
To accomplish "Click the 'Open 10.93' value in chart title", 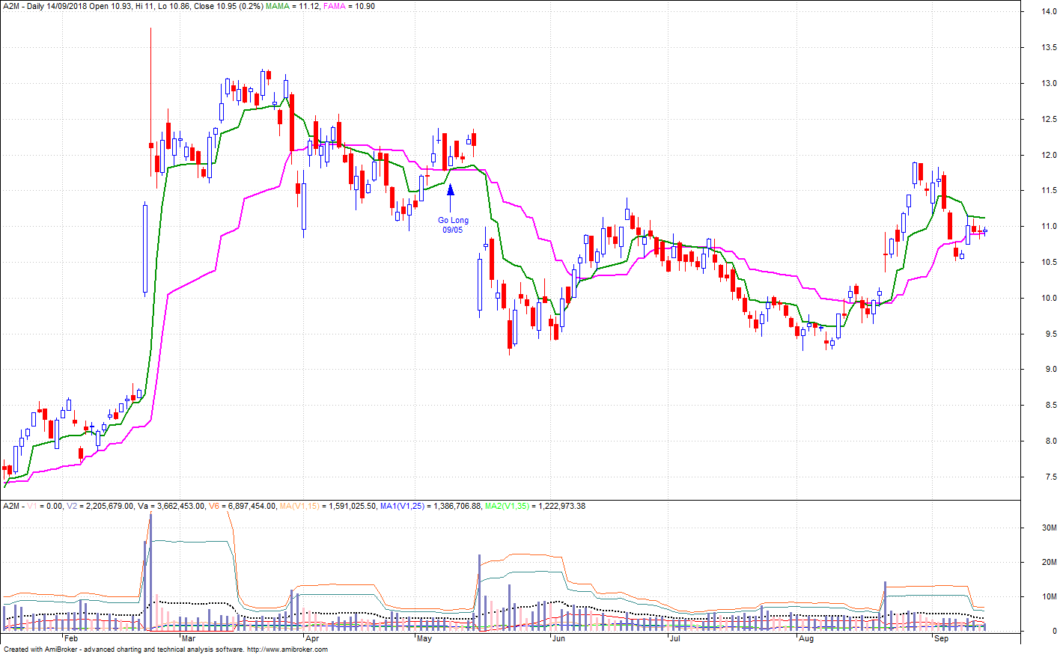I will pyautogui.click(x=111, y=6).
